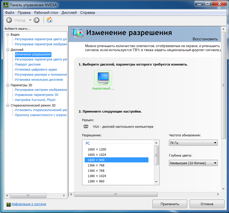
Task: Open the Рабочий стол menu
Action: [x=46, y=13]
